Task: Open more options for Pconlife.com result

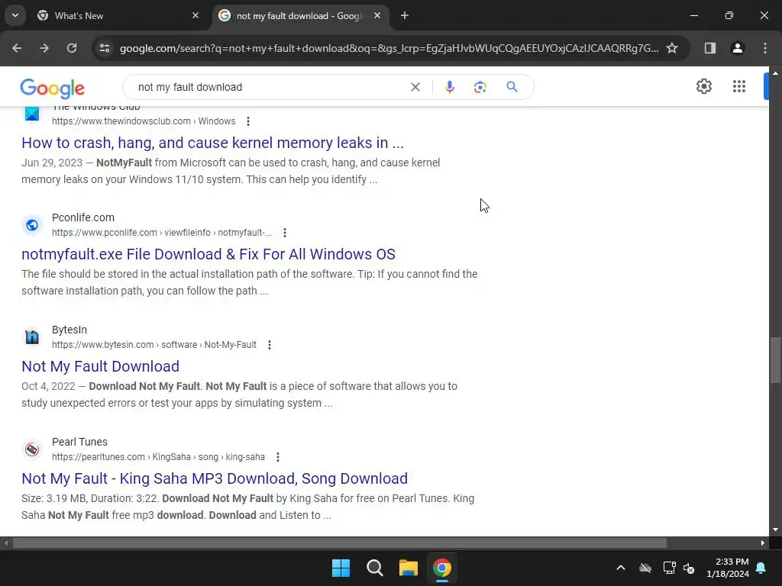Action: tap(284, 233)
